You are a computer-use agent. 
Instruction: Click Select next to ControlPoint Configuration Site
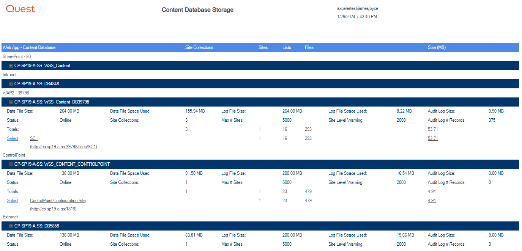coord(13,200)
